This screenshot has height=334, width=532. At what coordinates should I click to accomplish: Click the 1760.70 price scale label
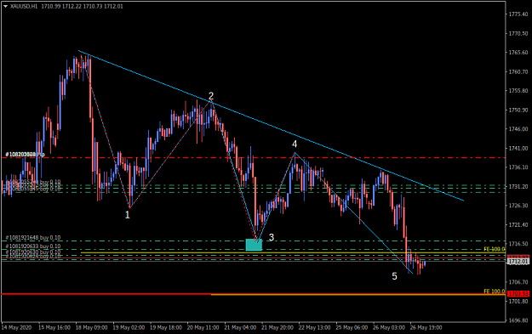pyautogui.click(x=518, y=71)
